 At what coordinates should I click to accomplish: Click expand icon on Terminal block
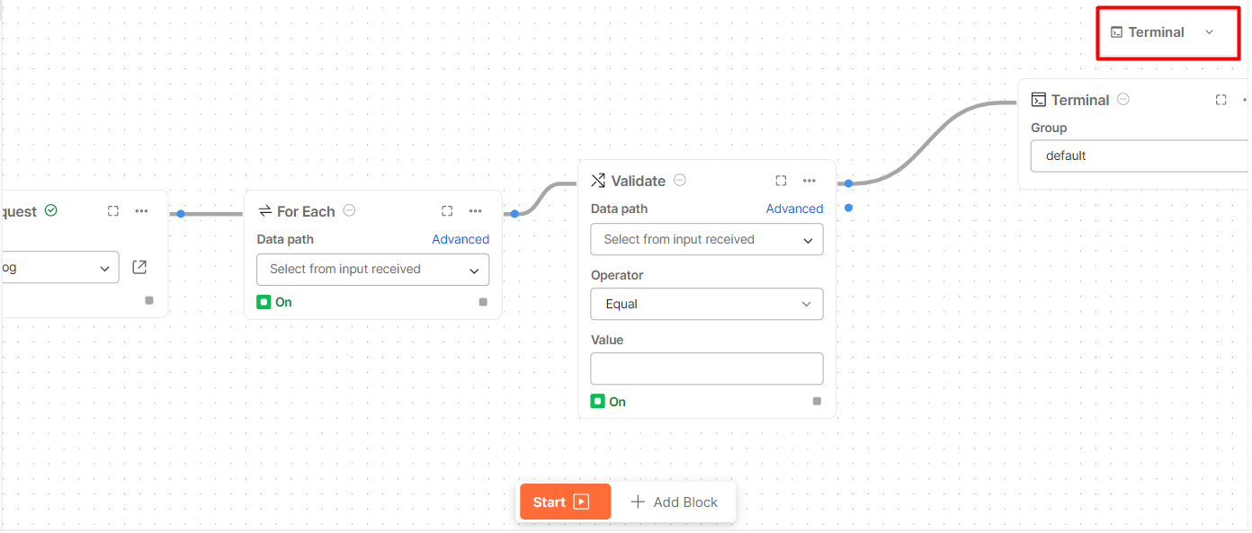pyautogui.click(x=1221, y=100)
